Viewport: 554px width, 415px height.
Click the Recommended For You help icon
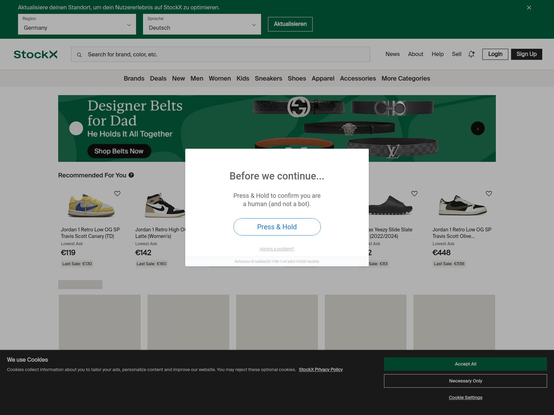[131, 175]
